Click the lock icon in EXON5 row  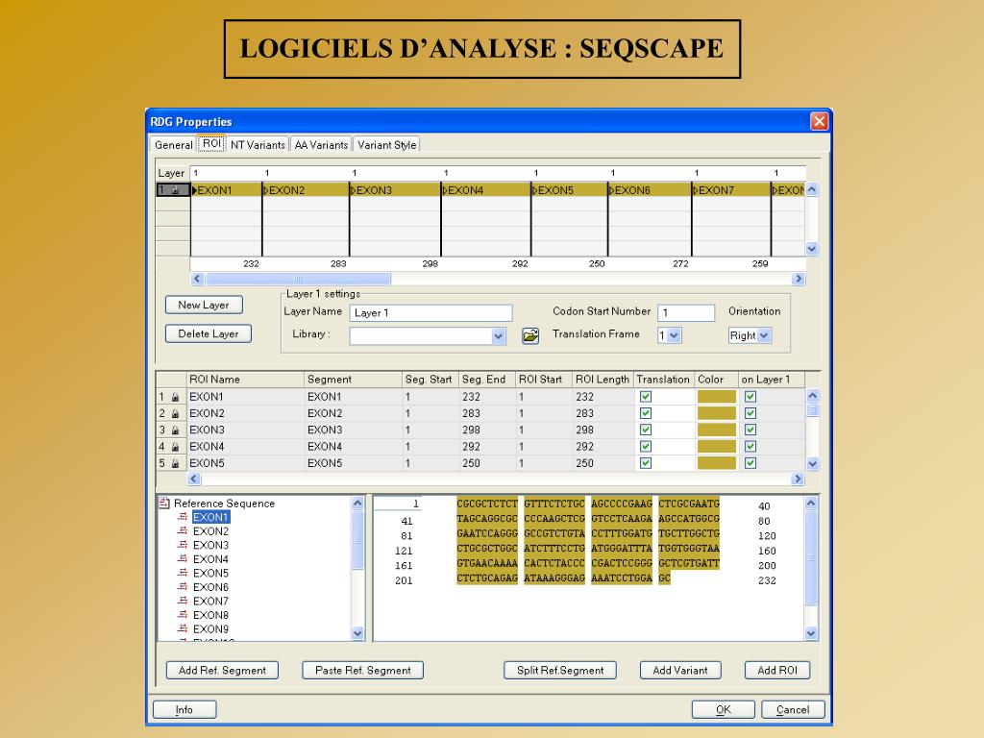point(175,463)
